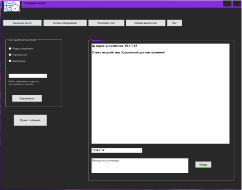Select the Разрыв соединения radio option
This screenshot has height=190, width=242.
pos(10,48)
